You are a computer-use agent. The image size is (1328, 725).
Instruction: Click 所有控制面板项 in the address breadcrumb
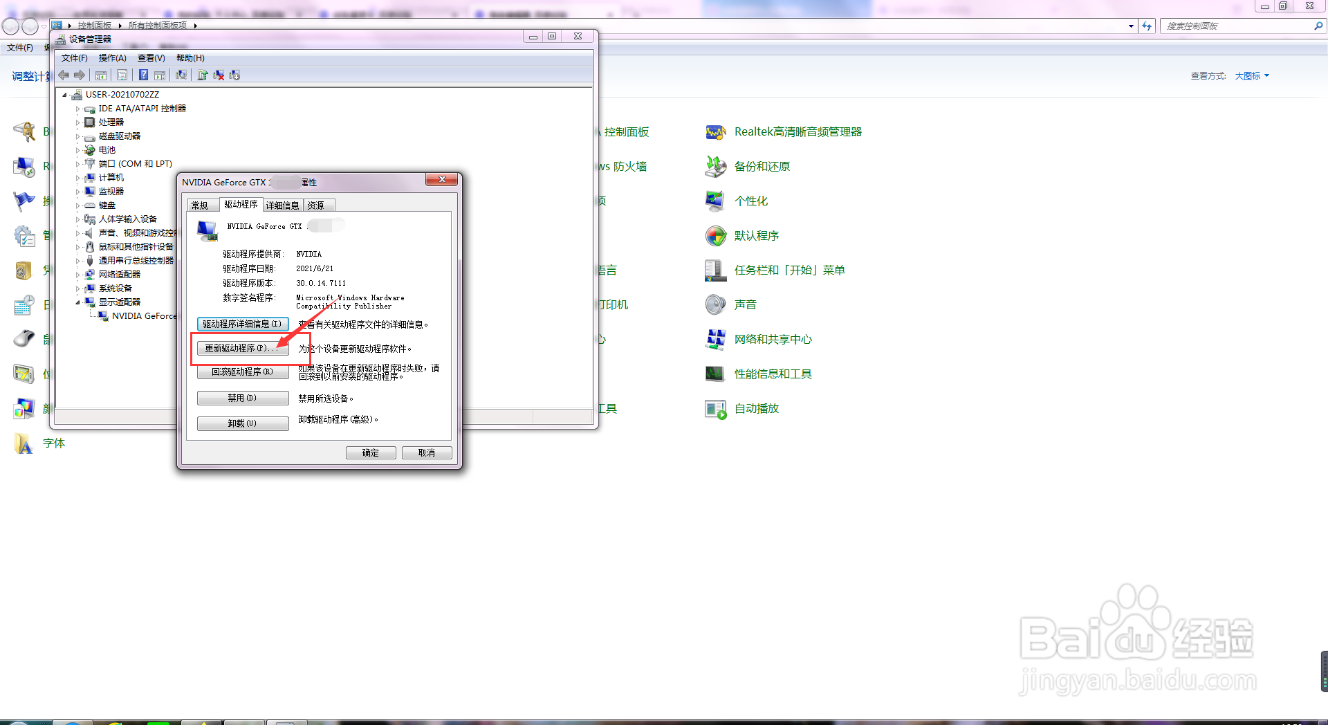tap(158, 26)
